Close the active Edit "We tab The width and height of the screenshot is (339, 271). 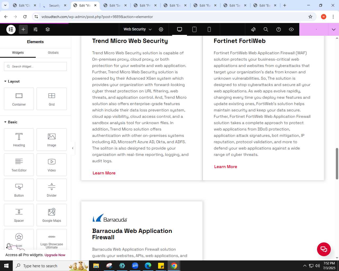[x=95, y=5]
